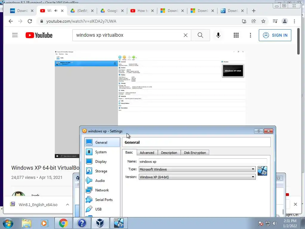Select Audio in settings sidebar
The image size is (305, 229).
(102, 180)
